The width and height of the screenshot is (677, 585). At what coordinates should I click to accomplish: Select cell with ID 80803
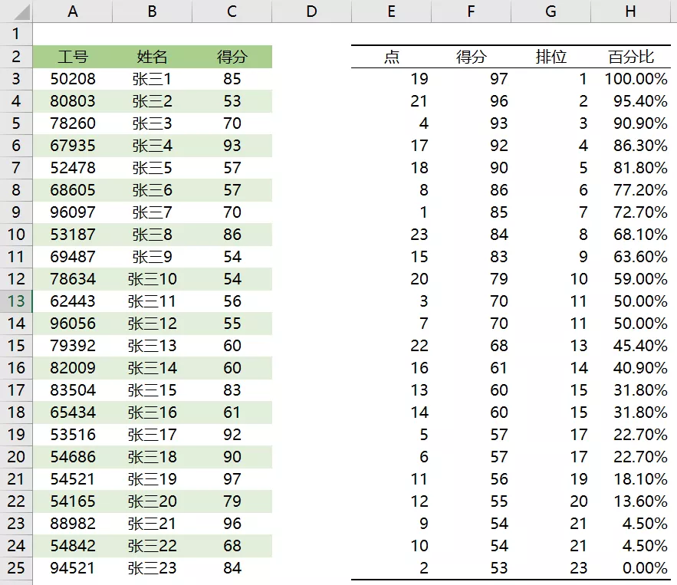click(x=73, y=101)
